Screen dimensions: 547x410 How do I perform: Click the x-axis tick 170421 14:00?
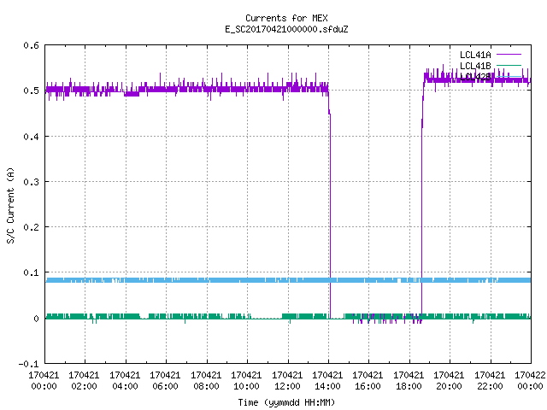coord(327,381)
